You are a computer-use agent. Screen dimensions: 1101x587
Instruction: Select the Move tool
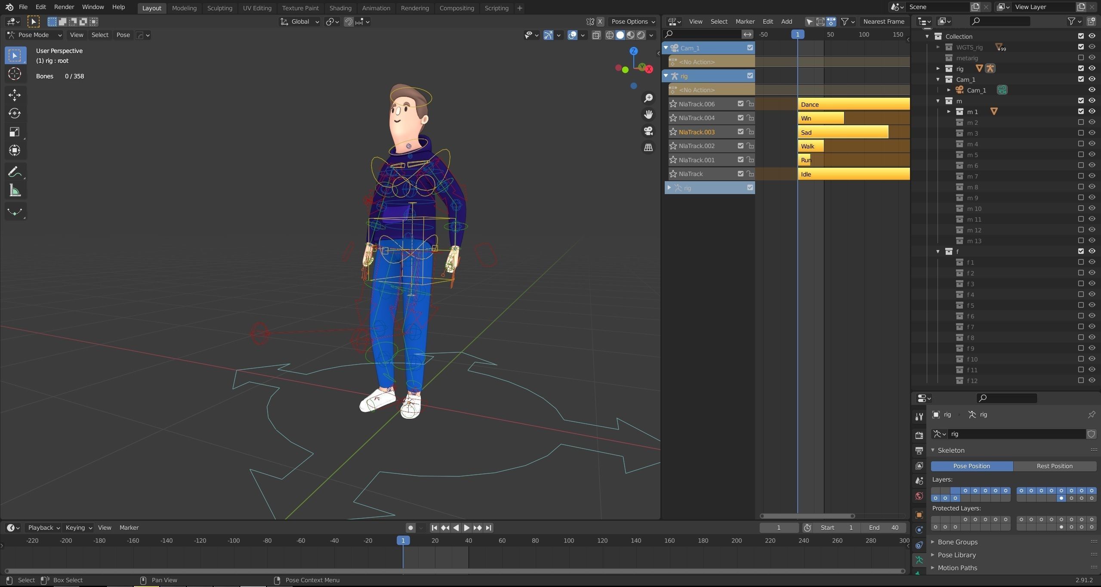click(15, 95)
